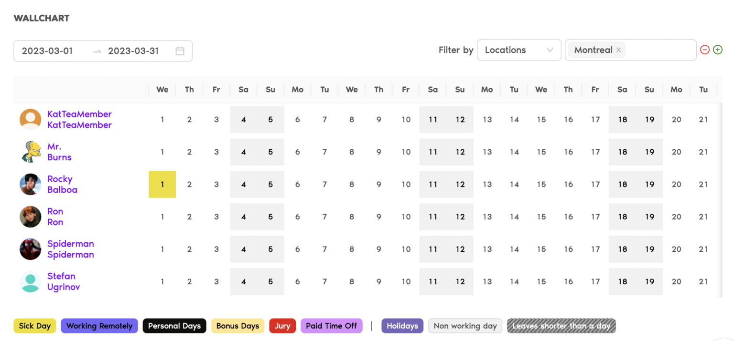Click day 15 in KatTeaMember's row
This screenshot has width=734, height=341.
tap(541, 119)
